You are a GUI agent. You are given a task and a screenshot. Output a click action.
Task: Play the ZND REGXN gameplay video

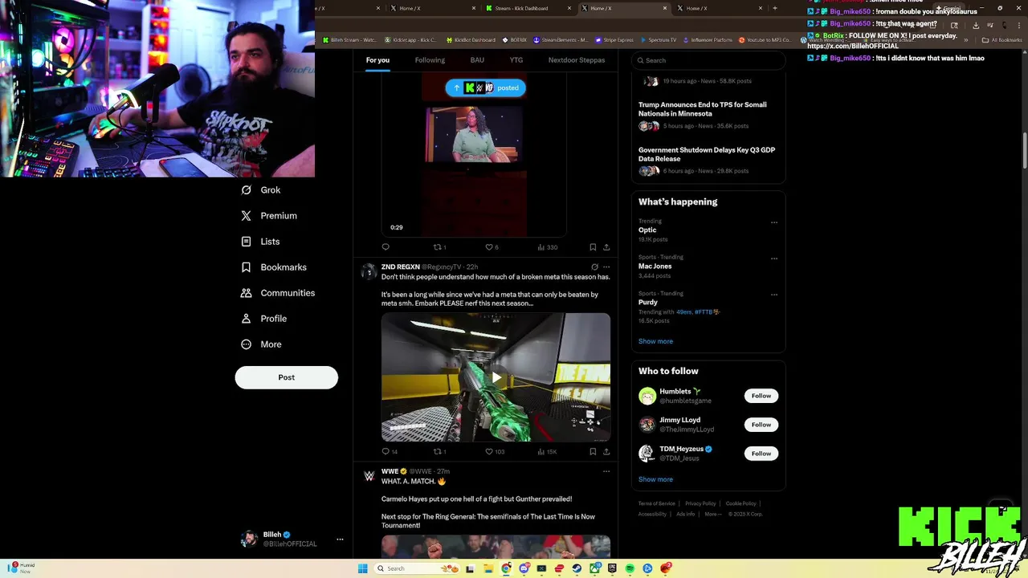pos(496,377)
